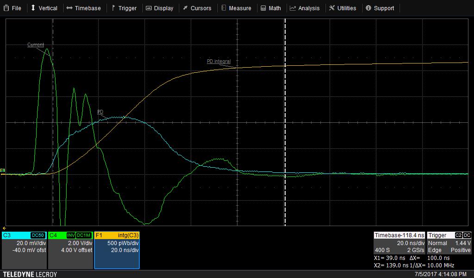Click the '2.00 V/div' value in C4
The width and height of the screenshot is (474, 278).
click(80, 243)
